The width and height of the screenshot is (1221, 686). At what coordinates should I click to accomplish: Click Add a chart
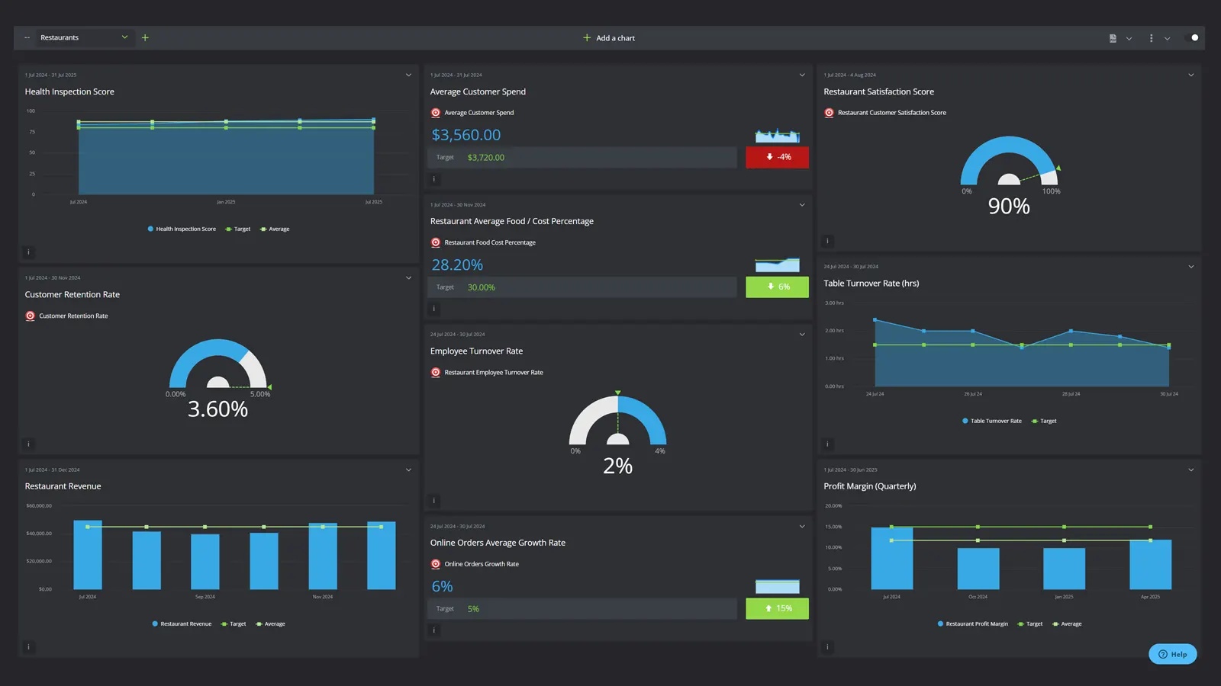pos(608,37)
